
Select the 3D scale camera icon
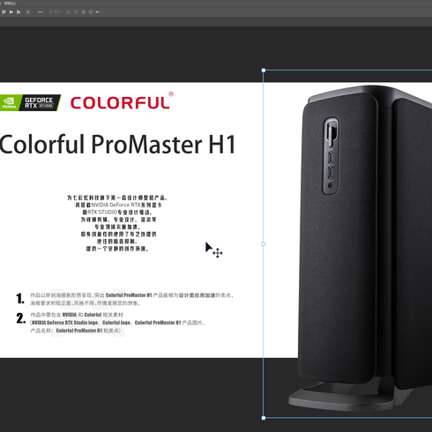[98, 12]
